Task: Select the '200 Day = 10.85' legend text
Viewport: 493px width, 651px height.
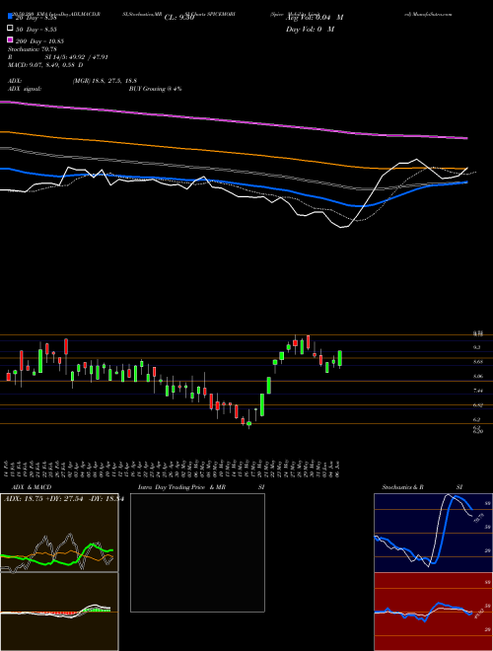Action: 39,41
